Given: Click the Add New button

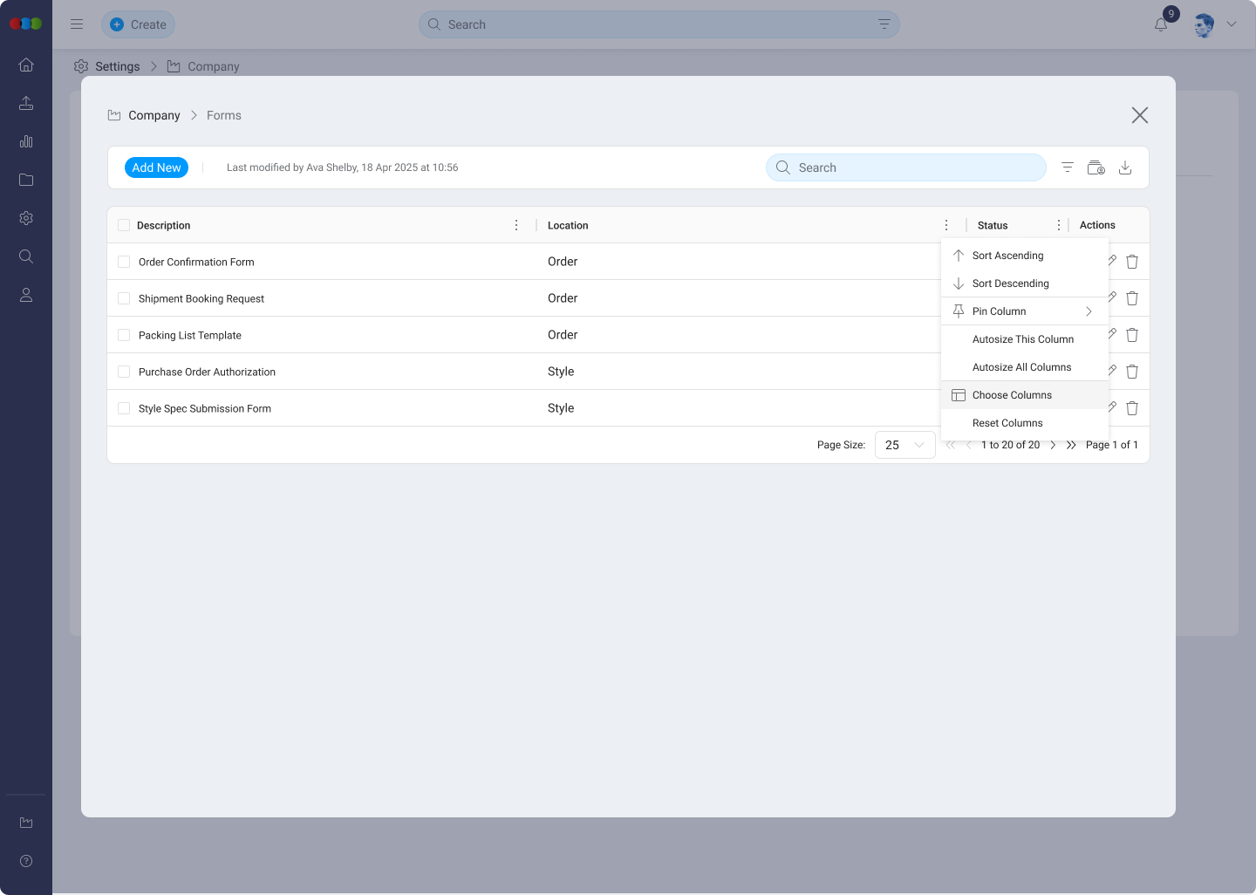Looking at the screenshot, I should [156, 167].
